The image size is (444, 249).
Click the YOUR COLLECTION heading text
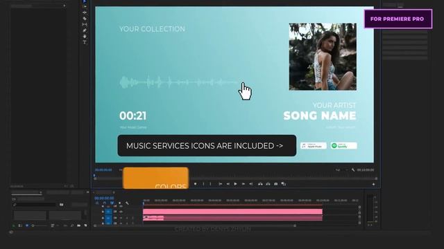[152, 29]
